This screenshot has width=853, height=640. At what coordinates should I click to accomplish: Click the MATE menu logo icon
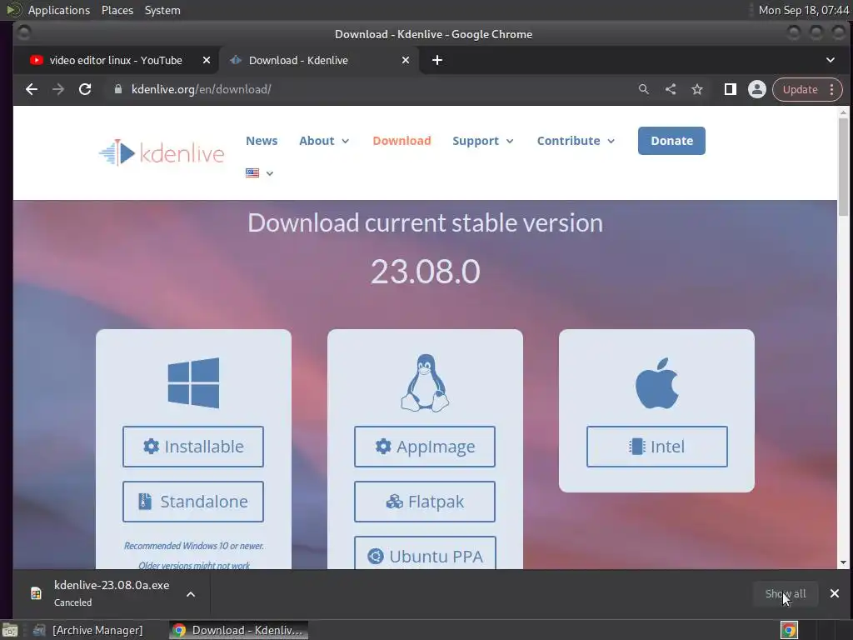pyautogui.click(x=13, y=10)
